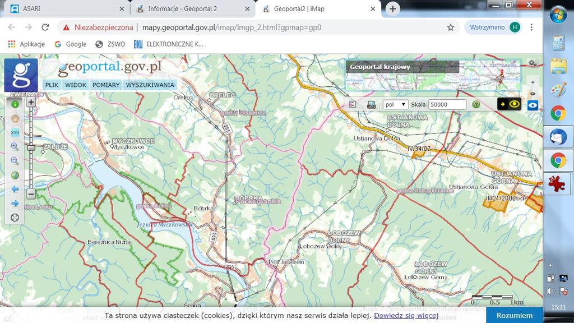Click the WMS services icon
The width and height of the screenshot is (574, 323).
pyautogui.click(x=372, y=104)
